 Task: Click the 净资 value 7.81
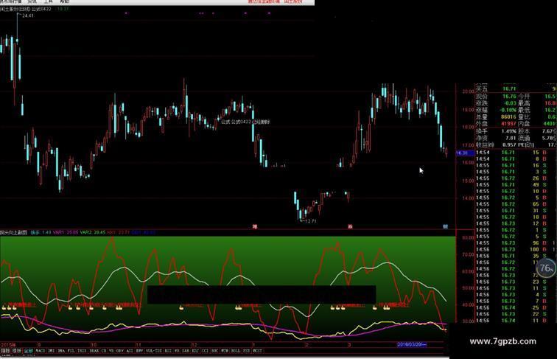(x=511, y=138)
